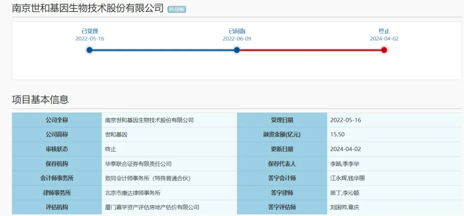Click the date 2022-05-16 under 已受理
The height and width of the screenshot is (216, 464).
[90, 39]
